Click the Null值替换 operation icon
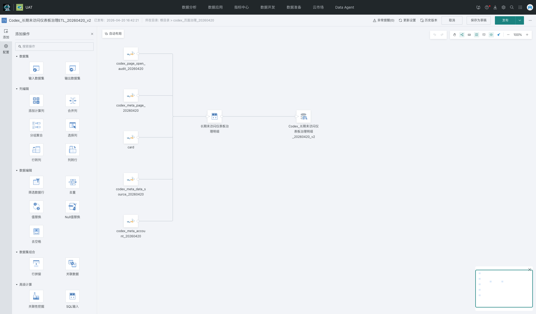536x314 pixels. tap(72, 207)
